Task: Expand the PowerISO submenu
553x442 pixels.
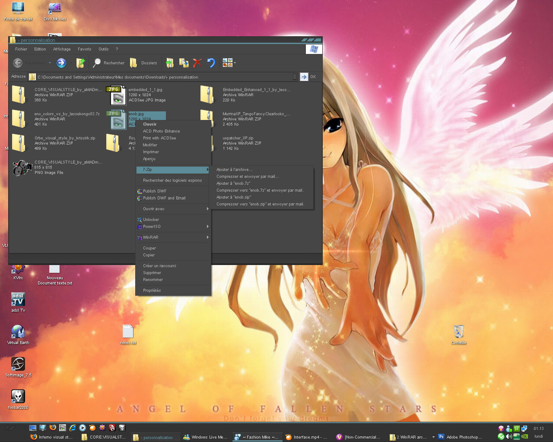Action: tap(173, 227)
